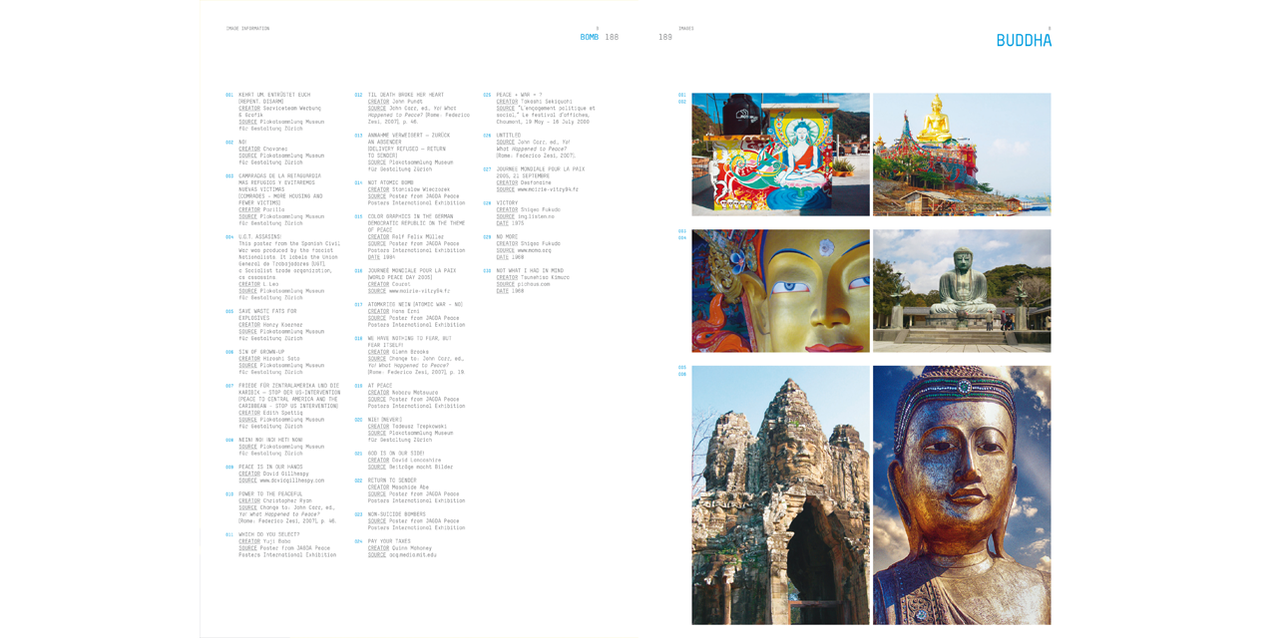The image size is (1277, 638).
Task: Select entry 009 Peace Is In Our Hands
Action: pos(269,467)
